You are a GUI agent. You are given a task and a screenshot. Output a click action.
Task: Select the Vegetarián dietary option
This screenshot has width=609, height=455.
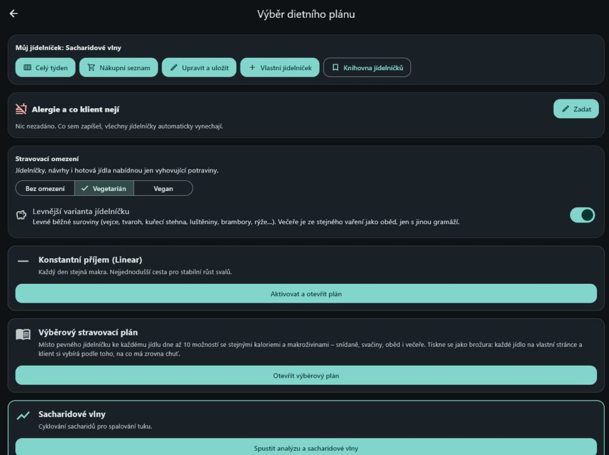click(x=104, y=189)
